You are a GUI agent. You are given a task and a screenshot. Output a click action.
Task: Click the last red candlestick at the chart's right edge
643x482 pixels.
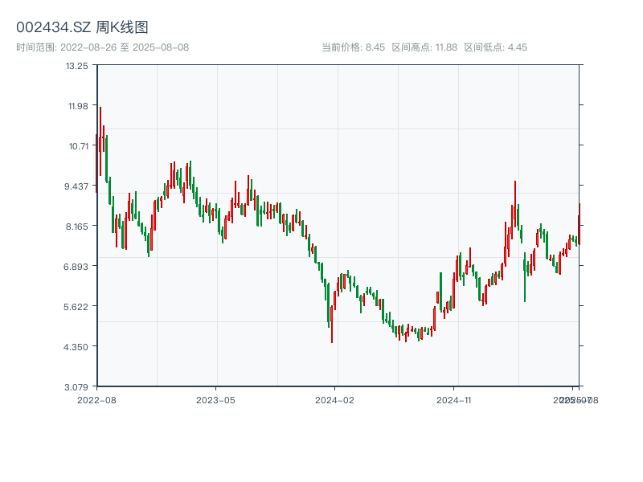tap(579, 224)
